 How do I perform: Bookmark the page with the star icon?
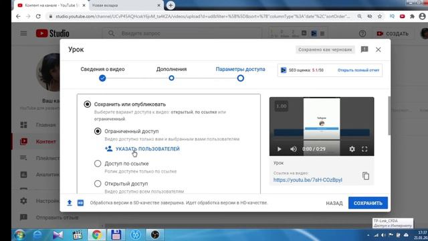[x=380, y=16]
